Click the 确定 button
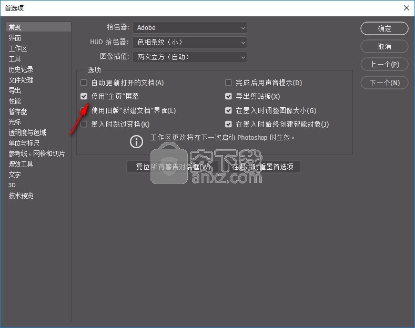Screen dimensions: 415x328 pyautogui.click(x=384, y=28)
